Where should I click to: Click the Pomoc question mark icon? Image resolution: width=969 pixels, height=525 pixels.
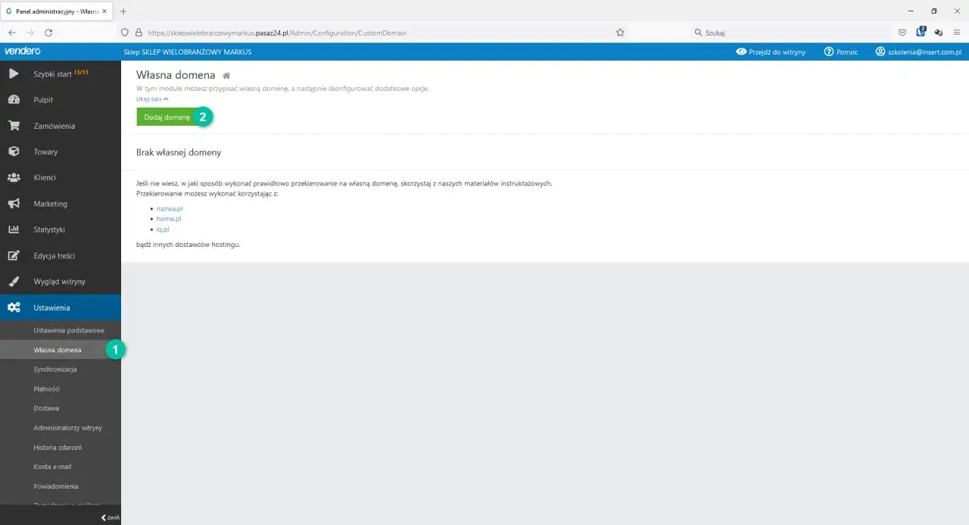(x=829, y=52)
